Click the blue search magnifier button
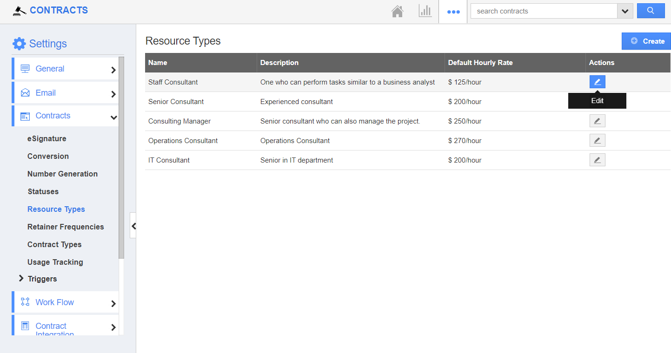671x353 pixels. [651, 11]
